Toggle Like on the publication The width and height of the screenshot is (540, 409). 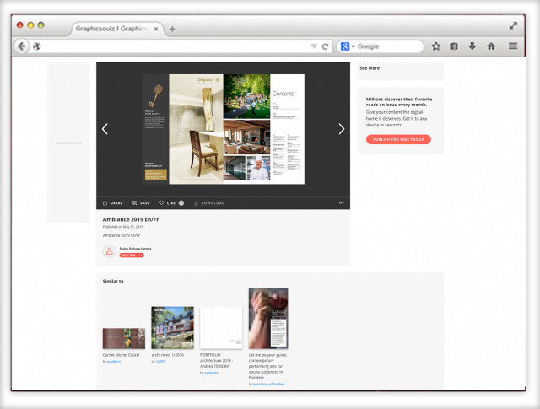[x=170, y=203]
